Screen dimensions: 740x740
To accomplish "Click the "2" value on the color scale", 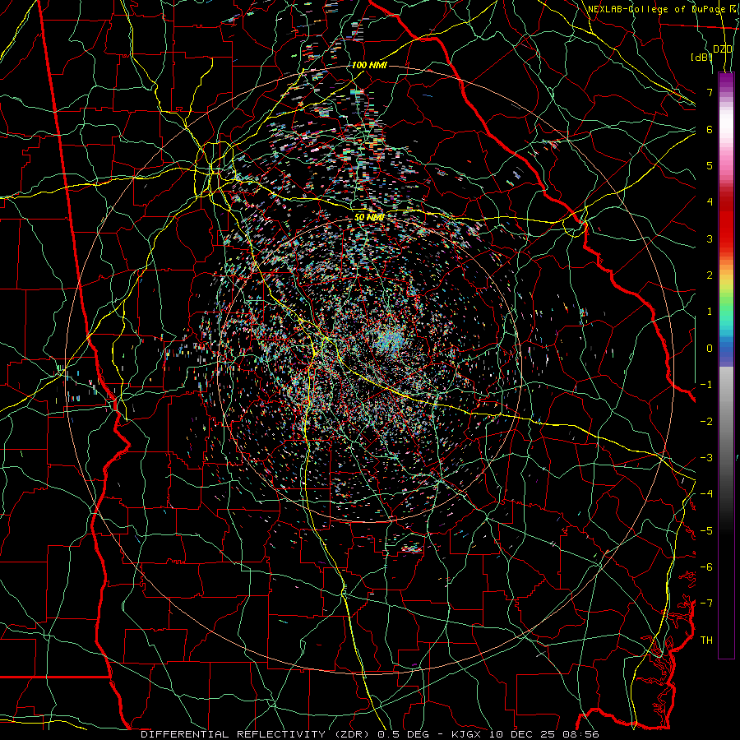I will (x=710, y=275).
